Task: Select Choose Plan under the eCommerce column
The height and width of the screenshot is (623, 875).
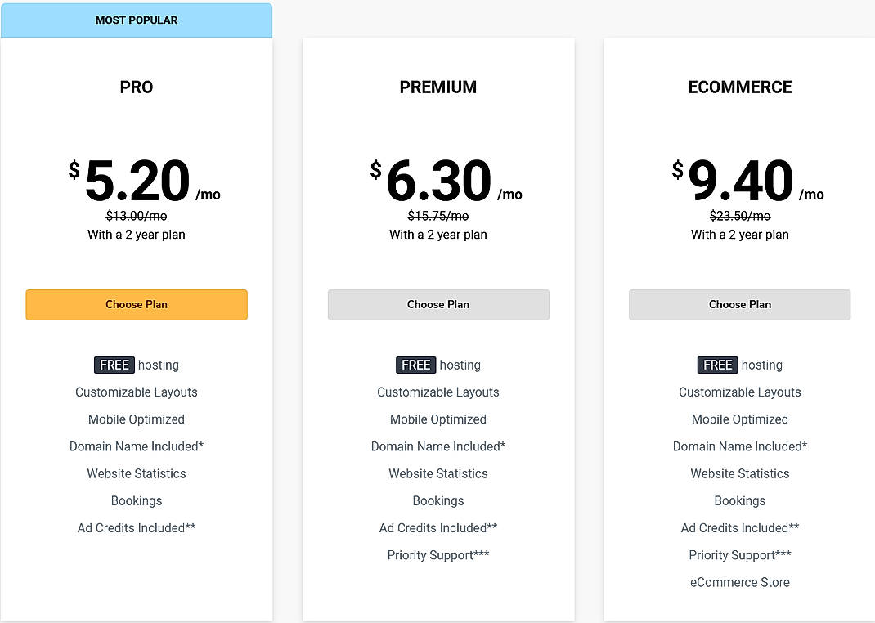Action: [739, 304]
